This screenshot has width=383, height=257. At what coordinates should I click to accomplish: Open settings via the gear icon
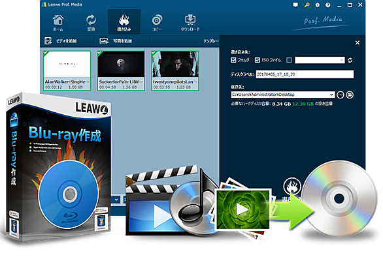tap(317, 5)
